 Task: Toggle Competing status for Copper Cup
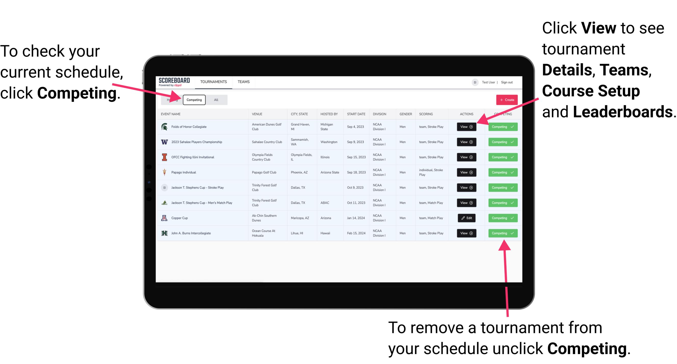(x=501, y=218)
